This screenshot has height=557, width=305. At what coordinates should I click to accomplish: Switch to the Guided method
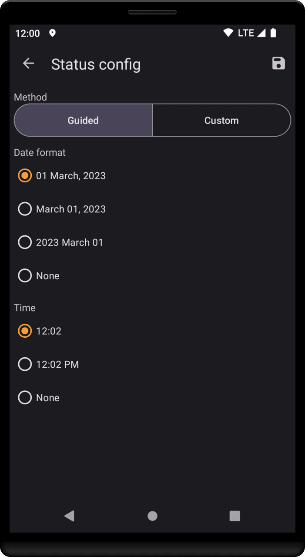pyautogui.click(x=83, y=121)
